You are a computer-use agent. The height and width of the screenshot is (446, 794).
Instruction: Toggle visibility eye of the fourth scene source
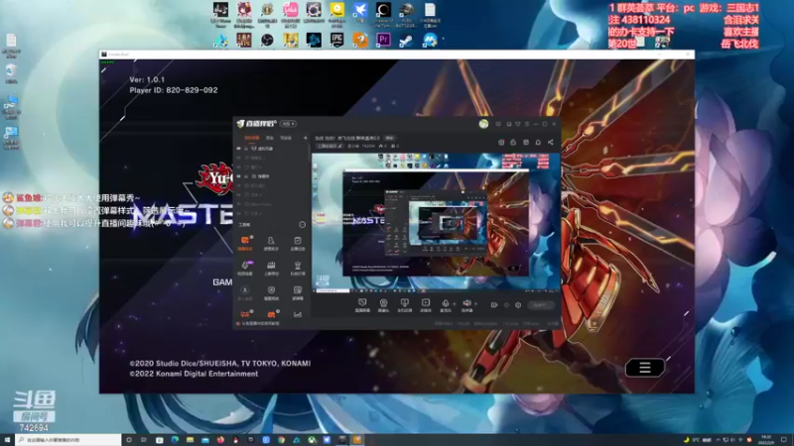pyautogui.click(x=238, y=176)
